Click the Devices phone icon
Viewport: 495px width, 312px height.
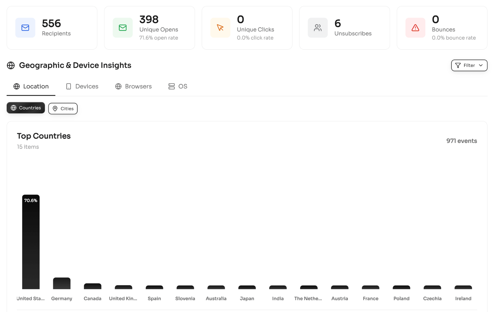tap(69, 86)
